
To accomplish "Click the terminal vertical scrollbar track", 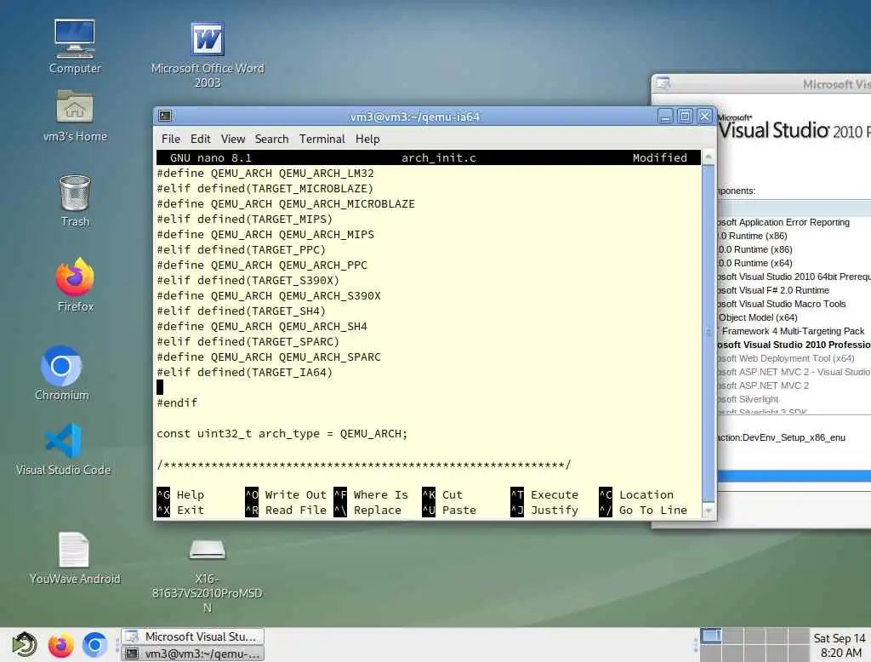I will coord(709,334).
